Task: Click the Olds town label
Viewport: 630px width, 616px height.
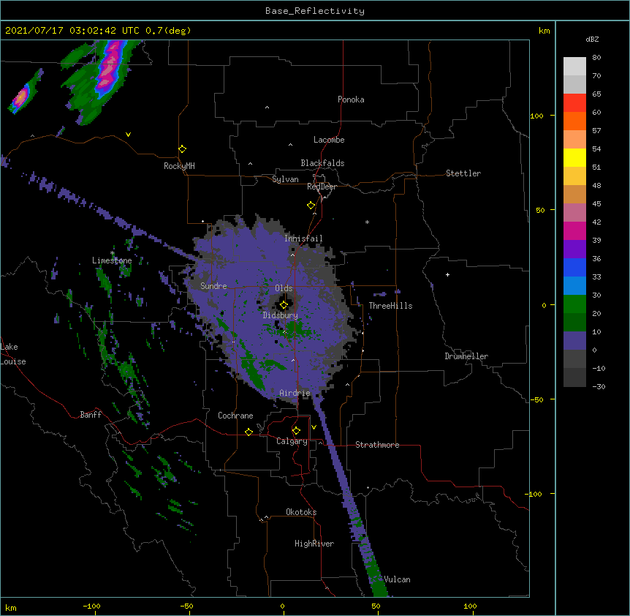Action: 284,288
